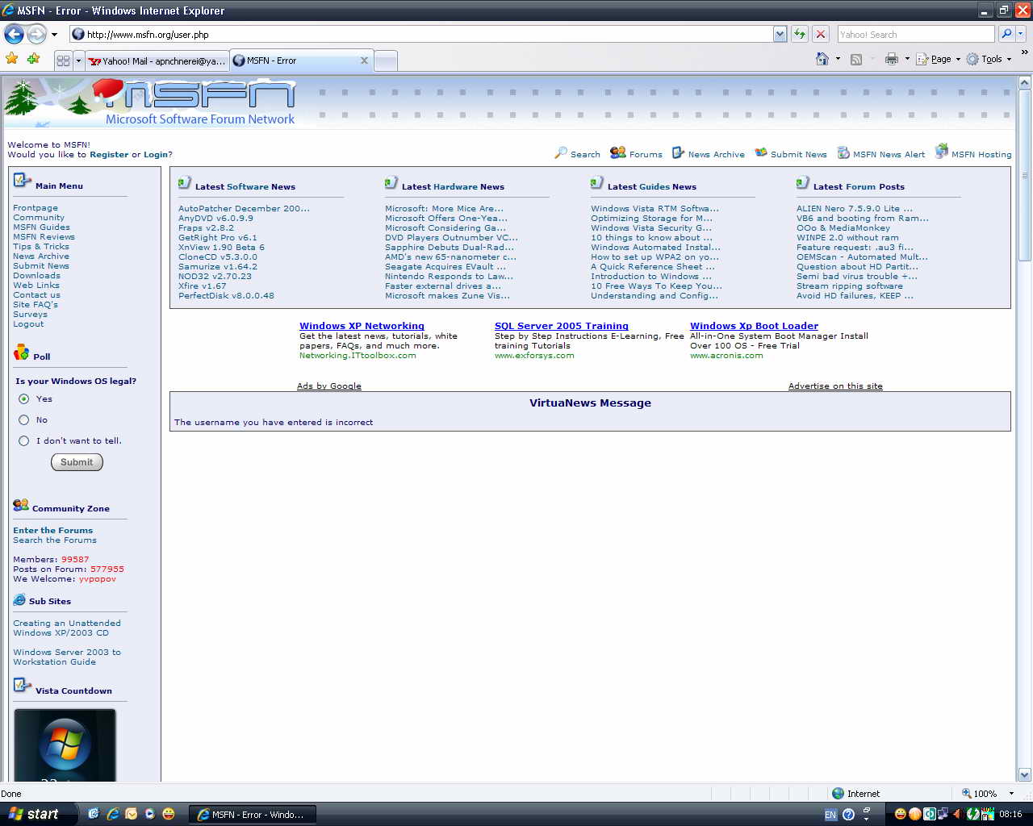
Task: Select the "I don't want to tell" option
Action: (x=23, y=440)
